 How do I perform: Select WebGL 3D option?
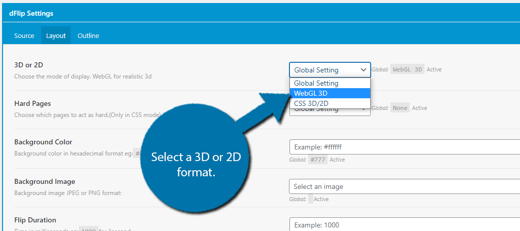click(330, 93)
